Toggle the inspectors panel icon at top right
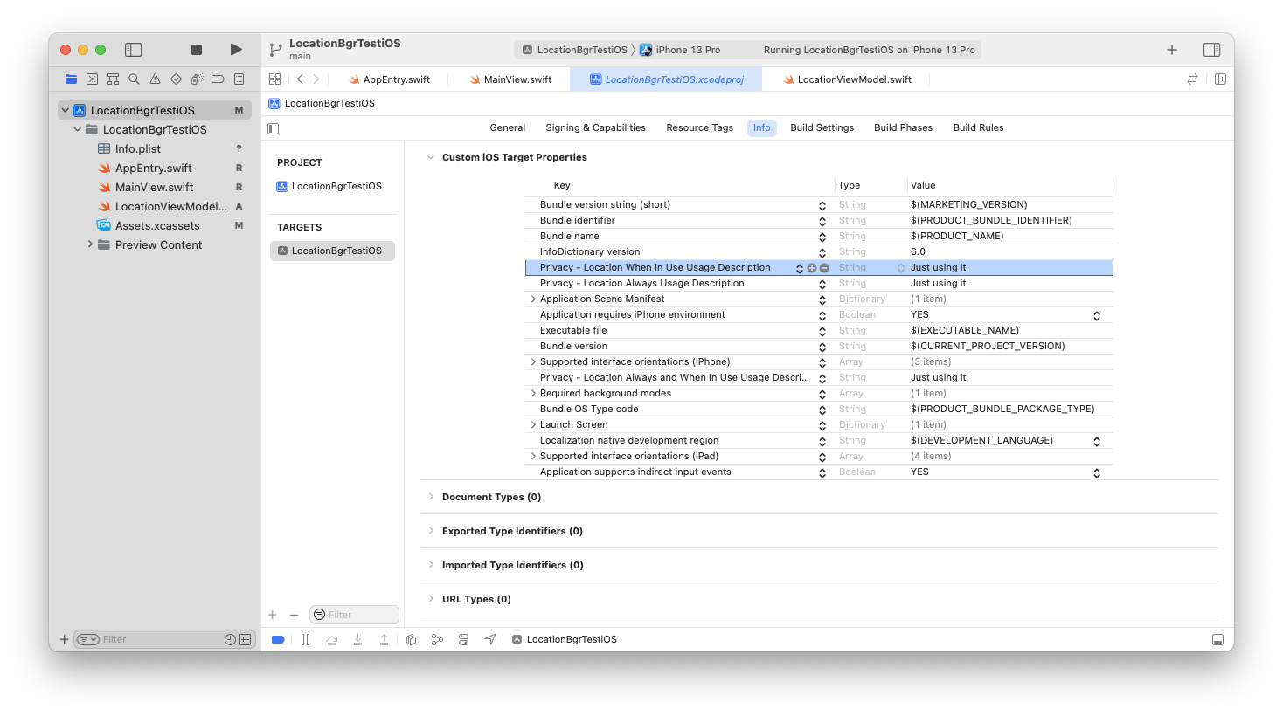The height and width of the screenshot is (716, 1283). tap(1211, 50)
